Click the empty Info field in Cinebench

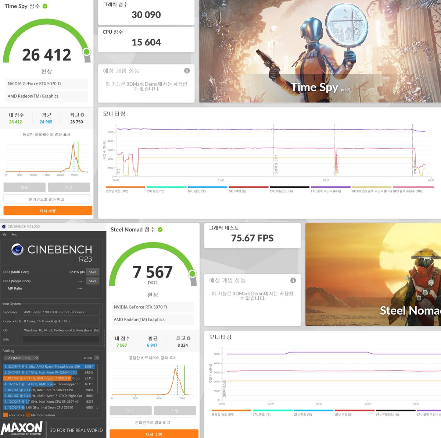click(61, 339)
